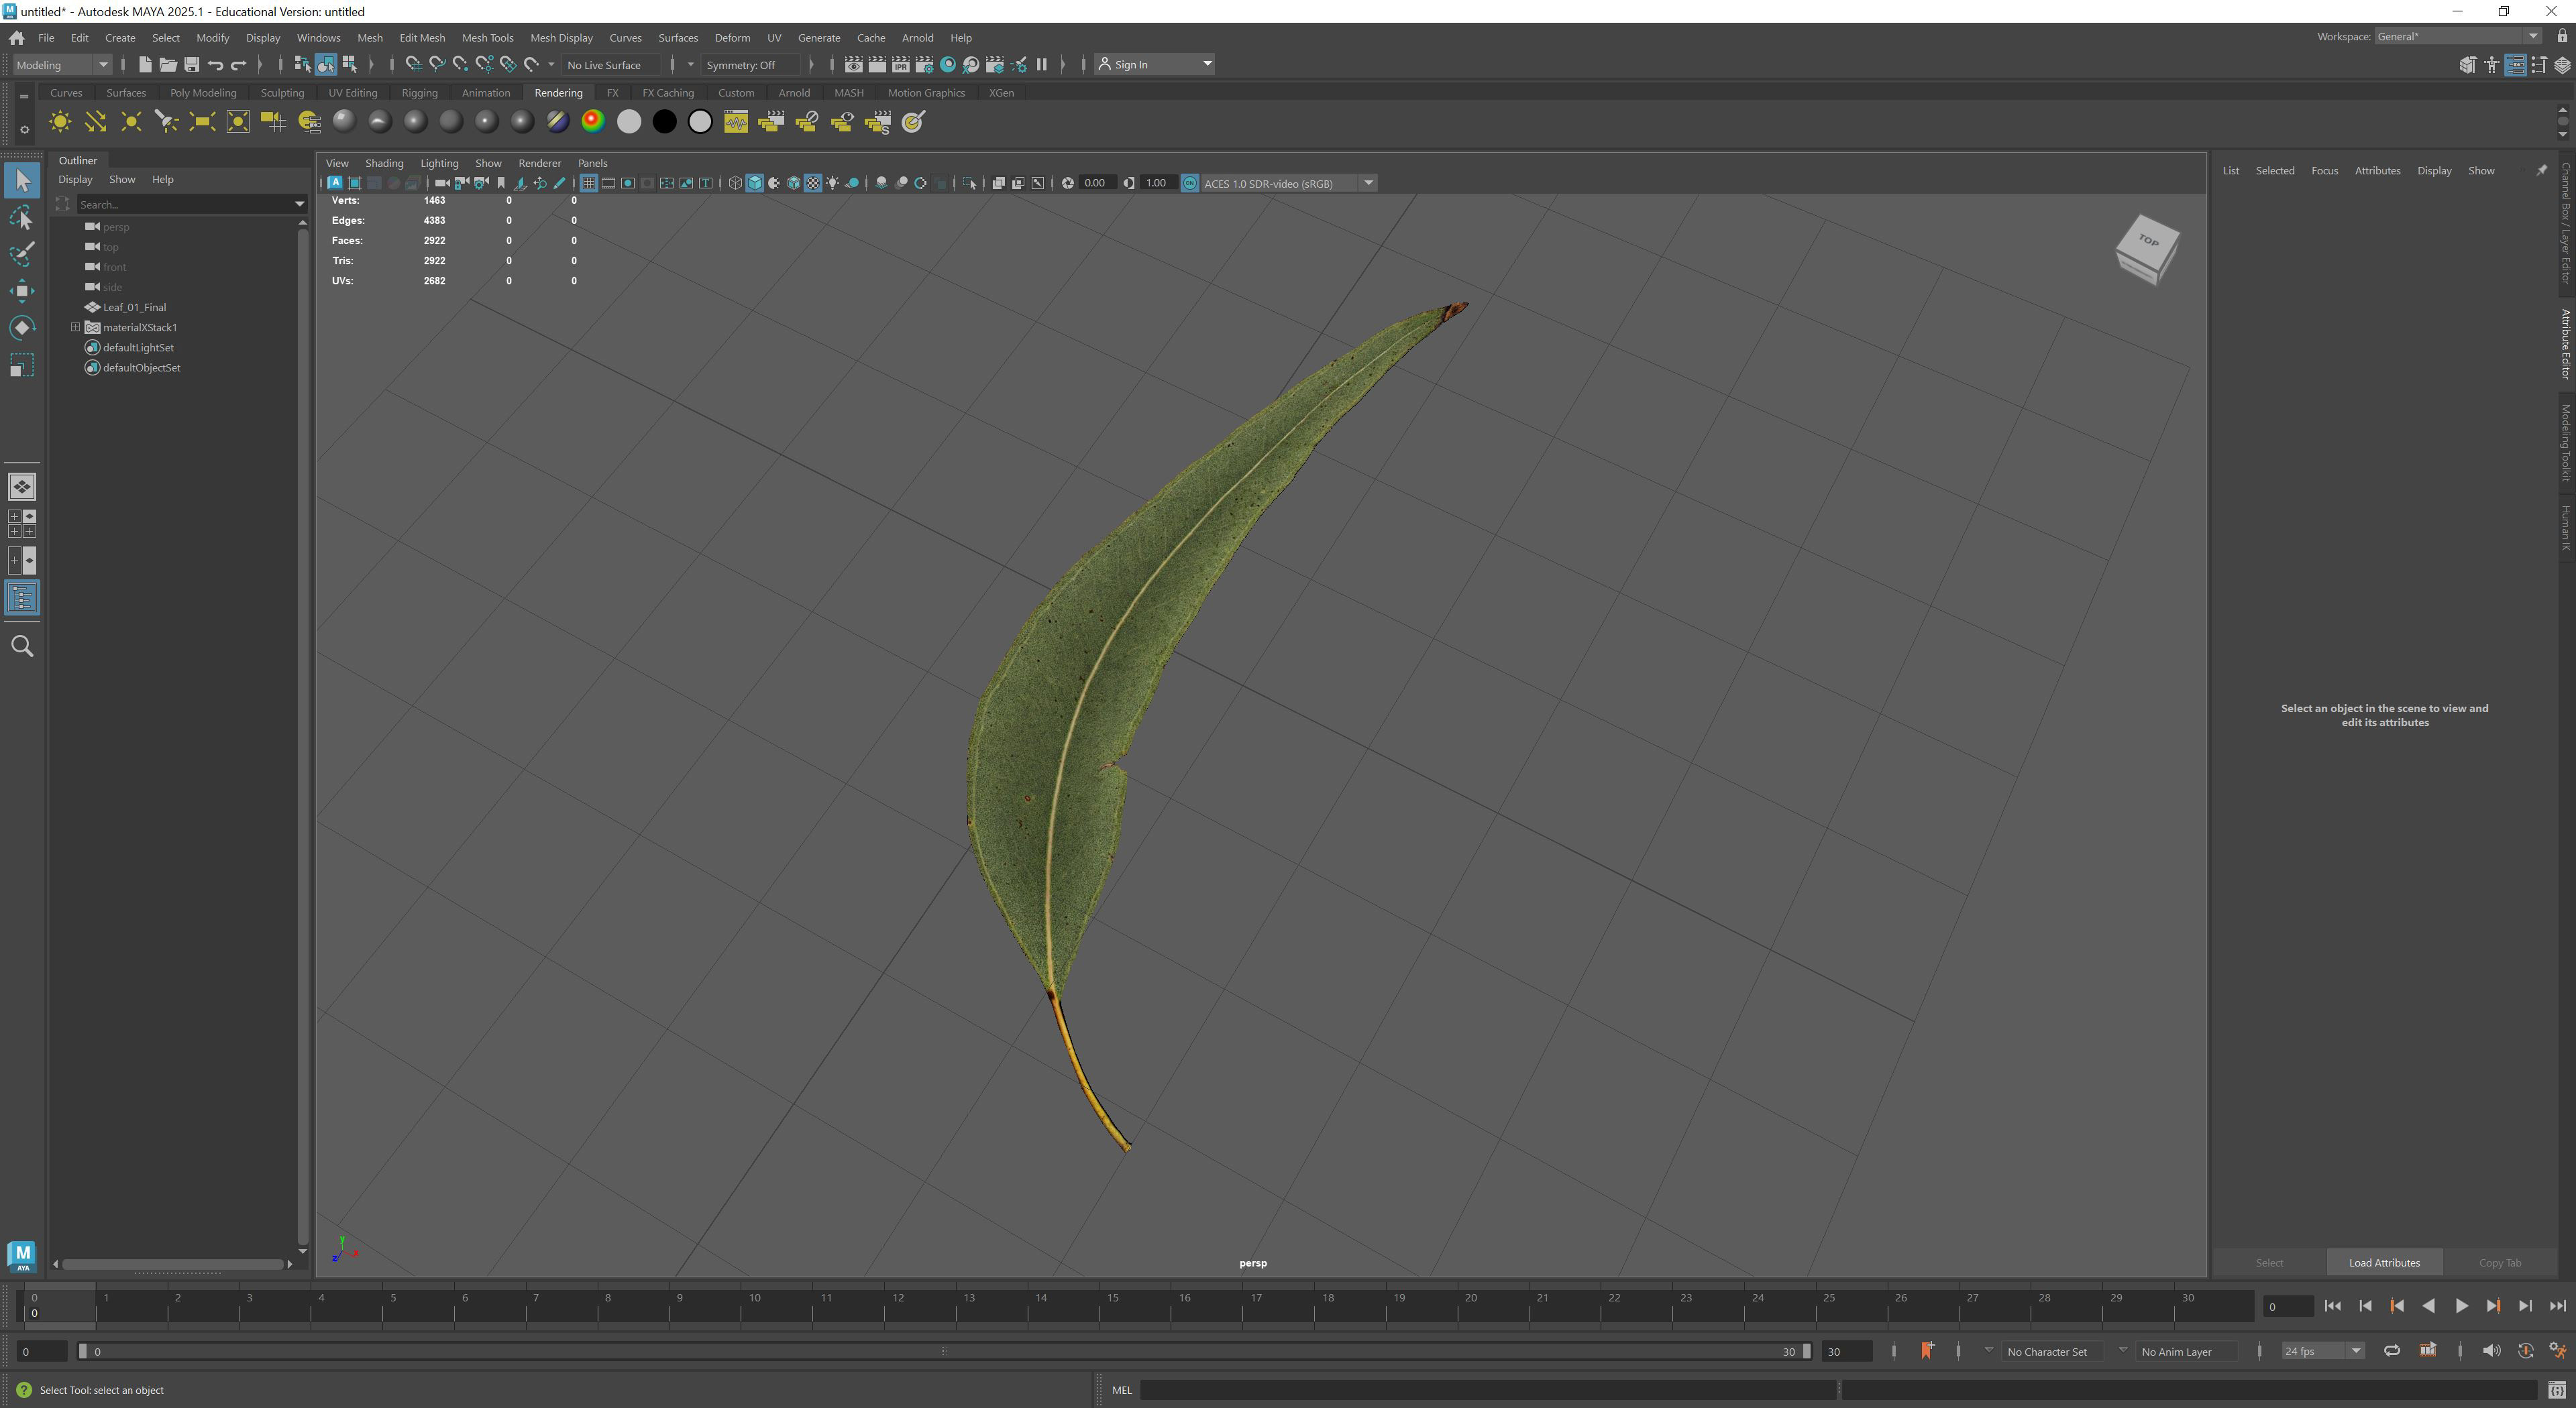Select the Rotate tool in toolbox

21,328
